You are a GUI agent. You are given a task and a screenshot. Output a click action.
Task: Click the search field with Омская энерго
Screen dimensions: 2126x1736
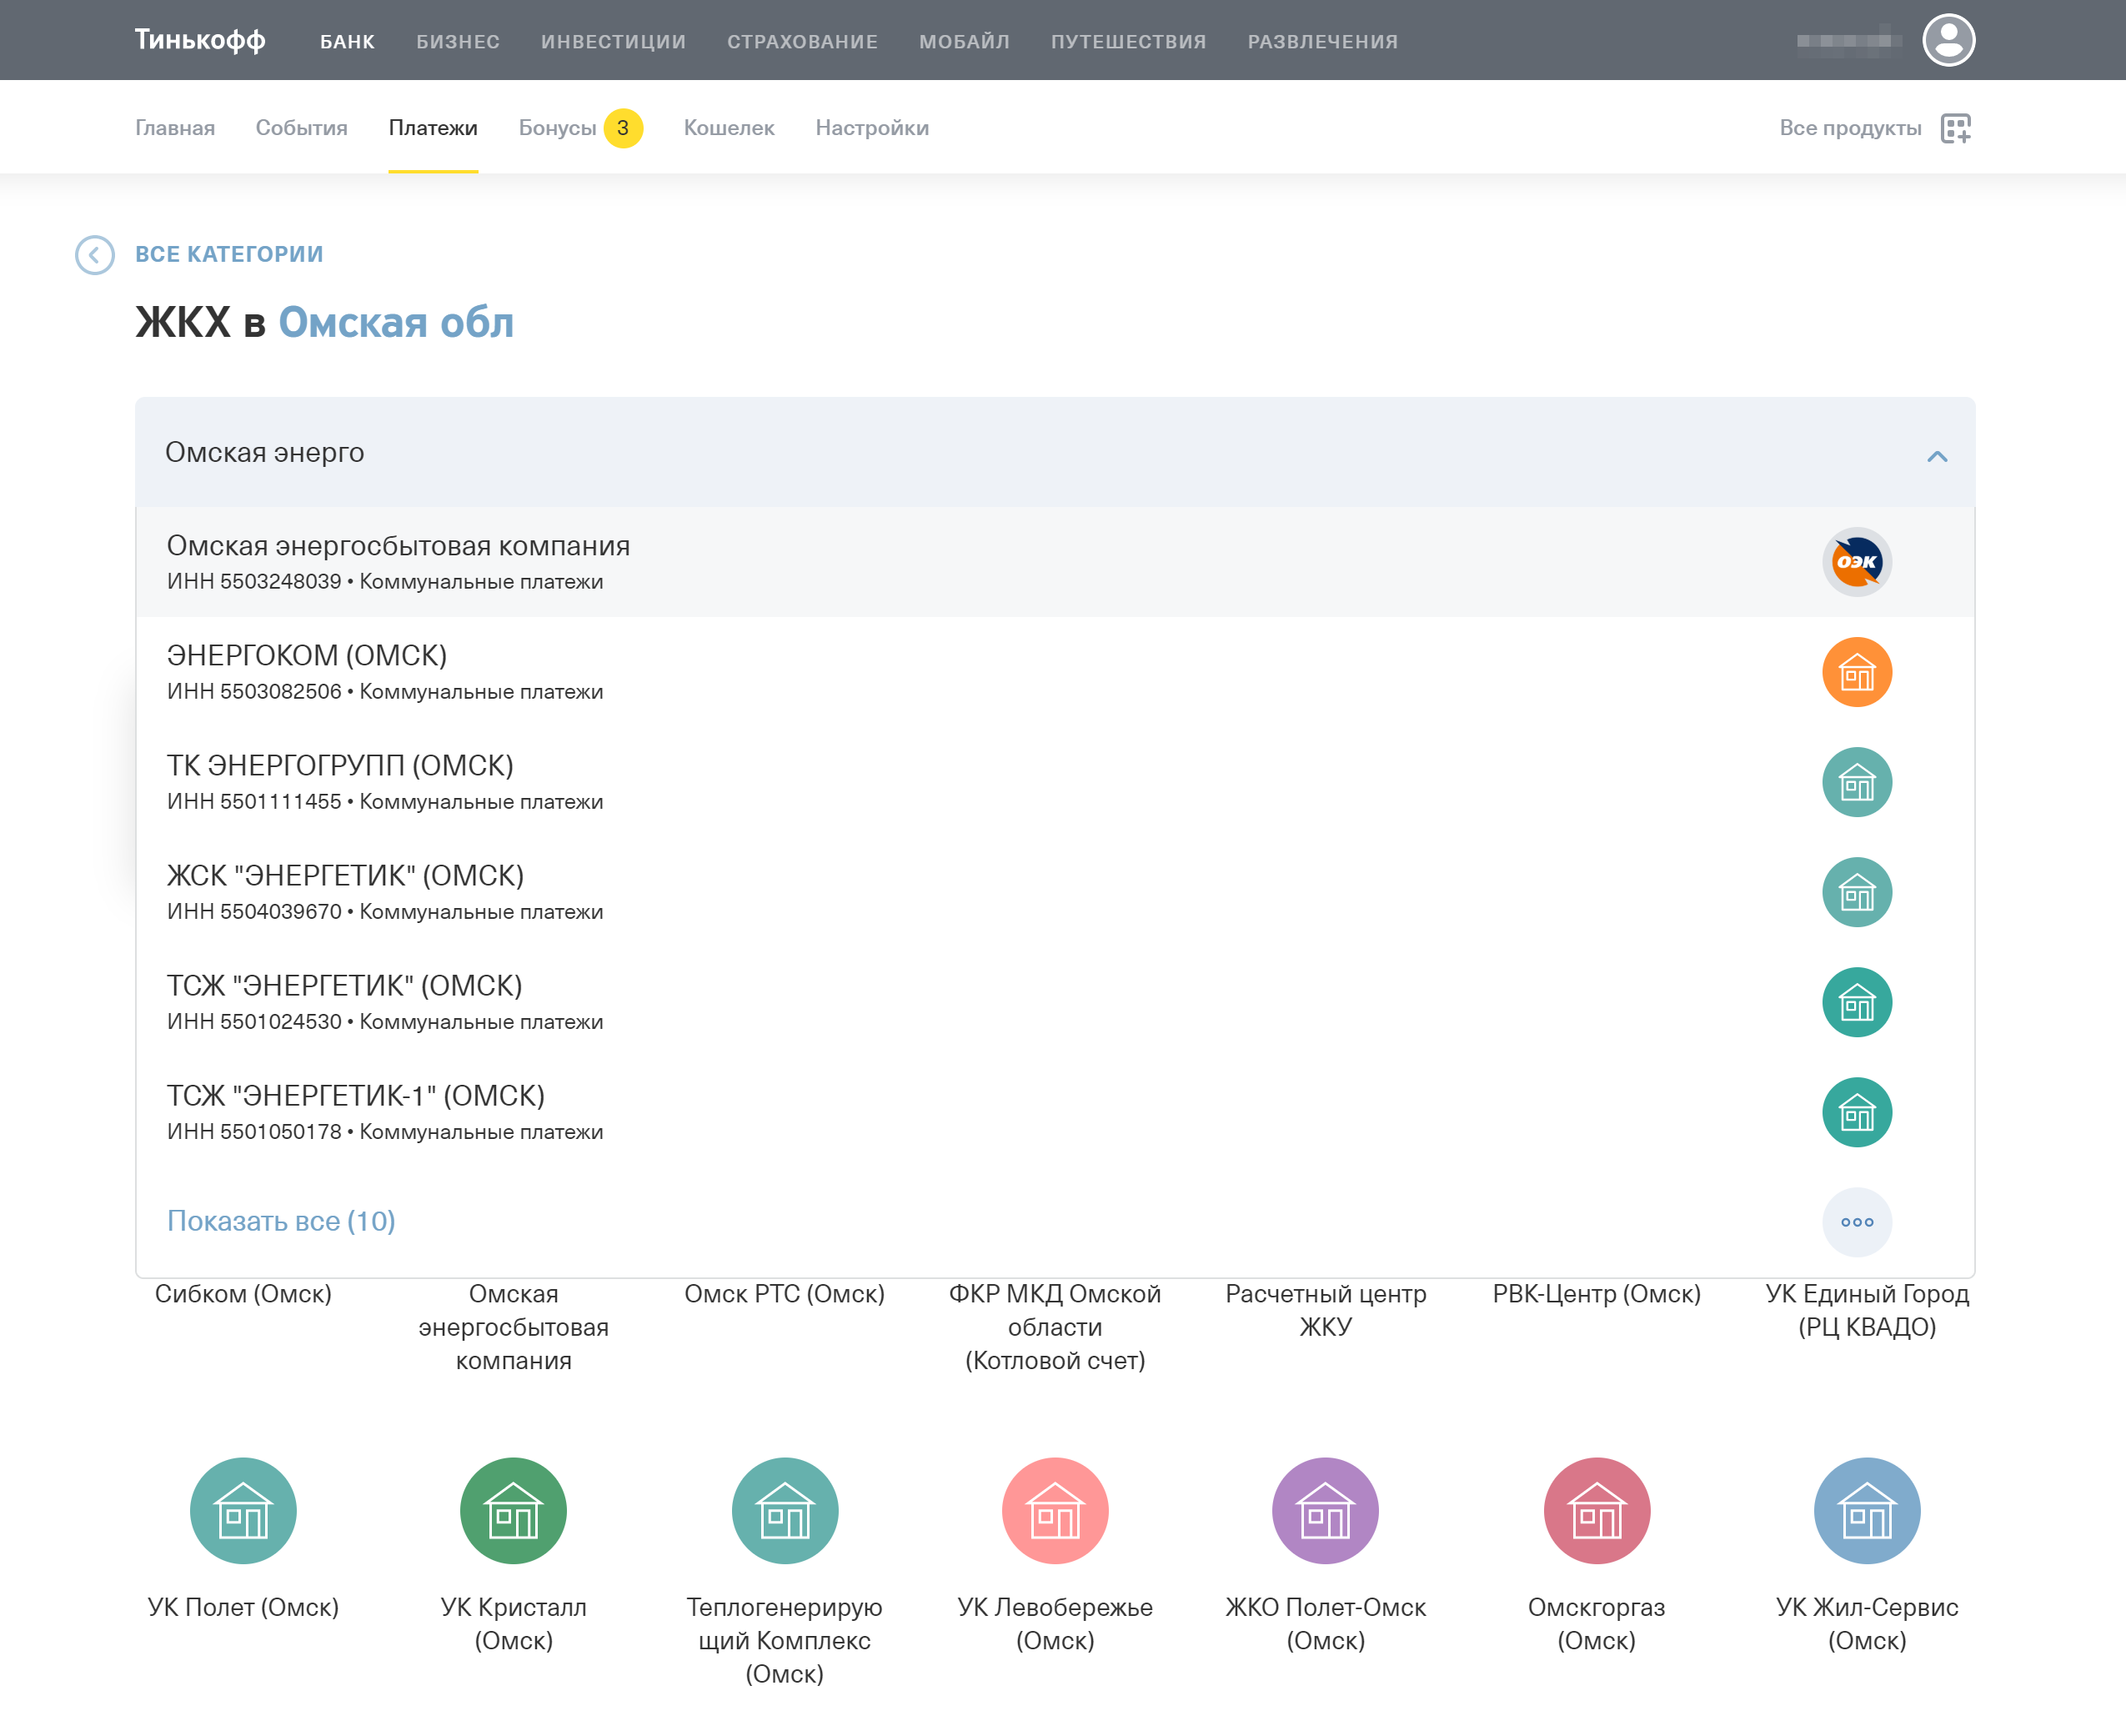click(x=1055, y=452)
